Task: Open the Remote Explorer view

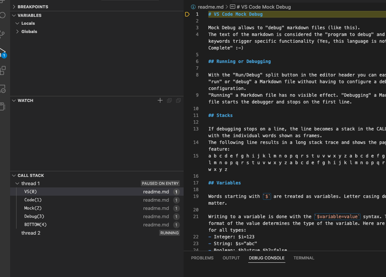Action: [3, 89]
